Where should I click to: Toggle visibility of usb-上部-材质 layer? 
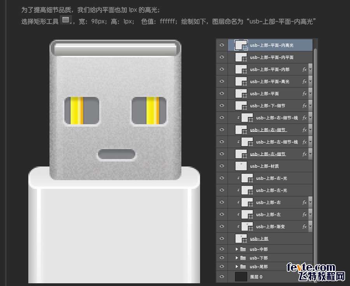[222, 166]
